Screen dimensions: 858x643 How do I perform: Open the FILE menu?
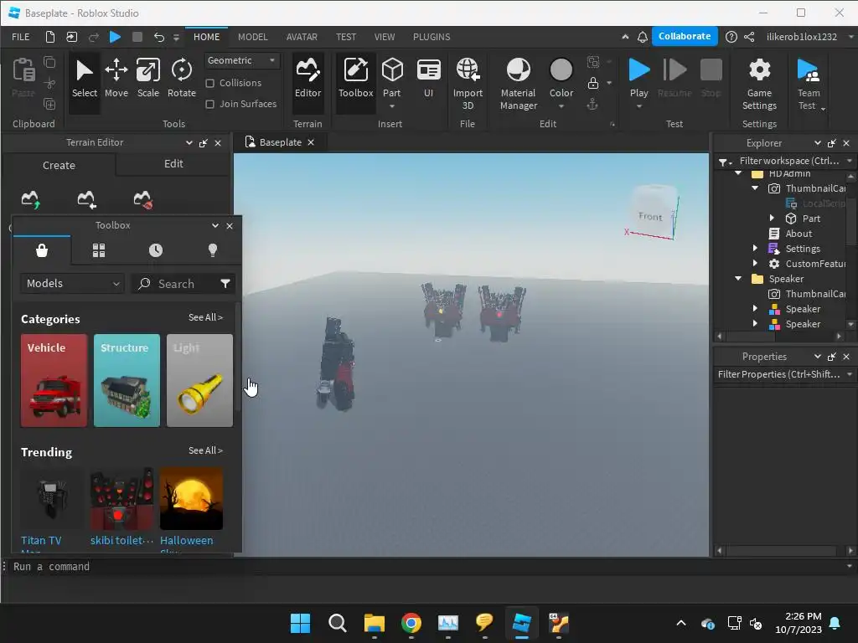[x=21, y=37]
